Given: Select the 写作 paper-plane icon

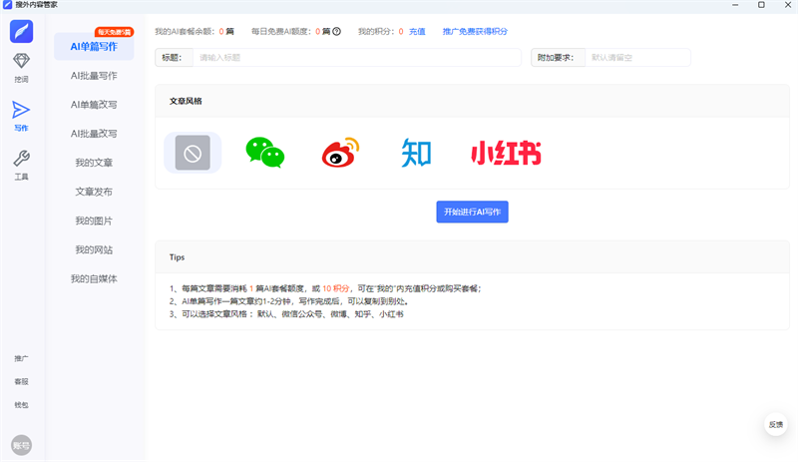Looking at the screenshot, I should [x=21, y=116].
